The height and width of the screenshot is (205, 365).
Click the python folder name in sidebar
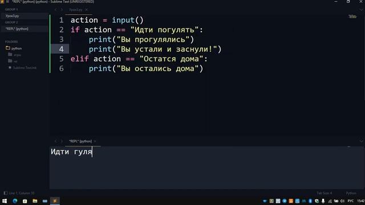coord(17,48)
